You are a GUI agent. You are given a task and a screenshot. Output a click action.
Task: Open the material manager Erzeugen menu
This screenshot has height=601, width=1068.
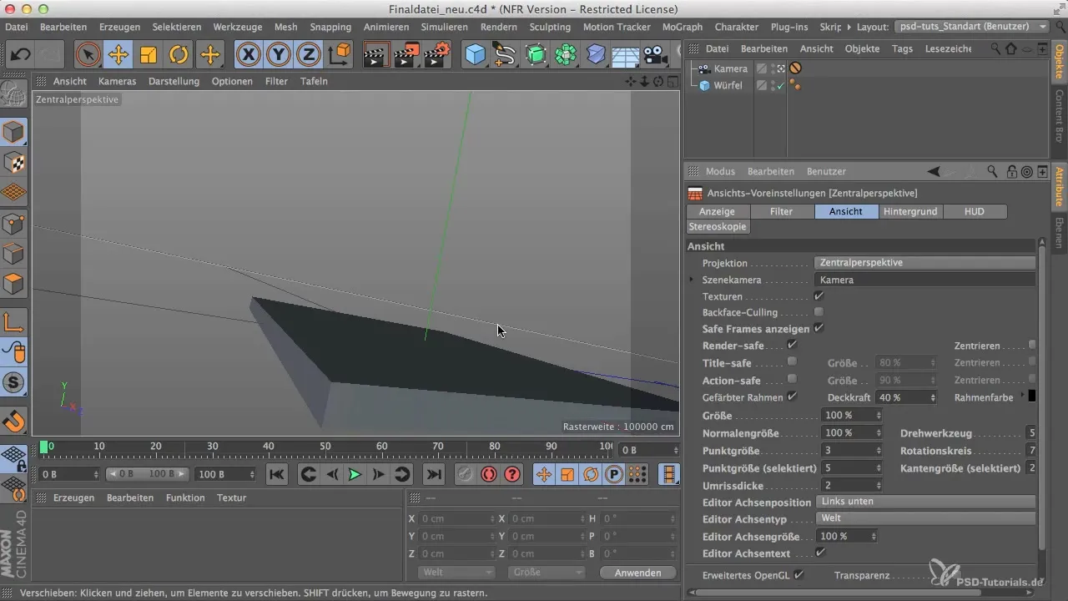pyautogui.click(x=73, y=497)
